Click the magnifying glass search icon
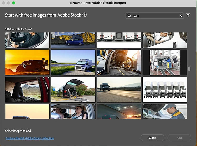The image size is (197, 146). [129, 16]
